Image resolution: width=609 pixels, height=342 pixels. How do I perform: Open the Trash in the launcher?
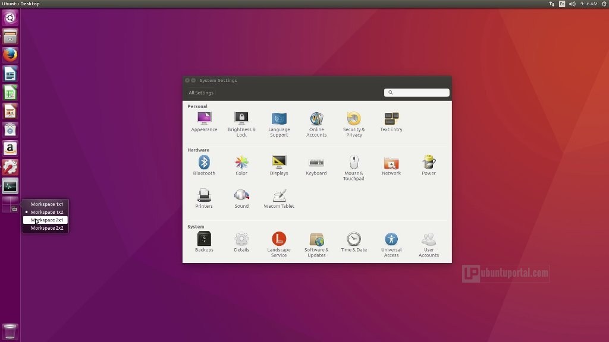(x=10, y=331)
